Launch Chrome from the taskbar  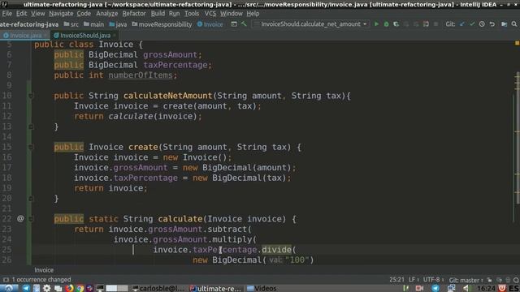[x=80, y=288]
